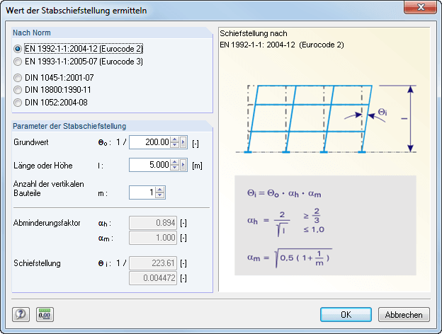Increase Grundwert value with up arrow
The width and height of the screenshot is (442, 334).
coord(175,139)
